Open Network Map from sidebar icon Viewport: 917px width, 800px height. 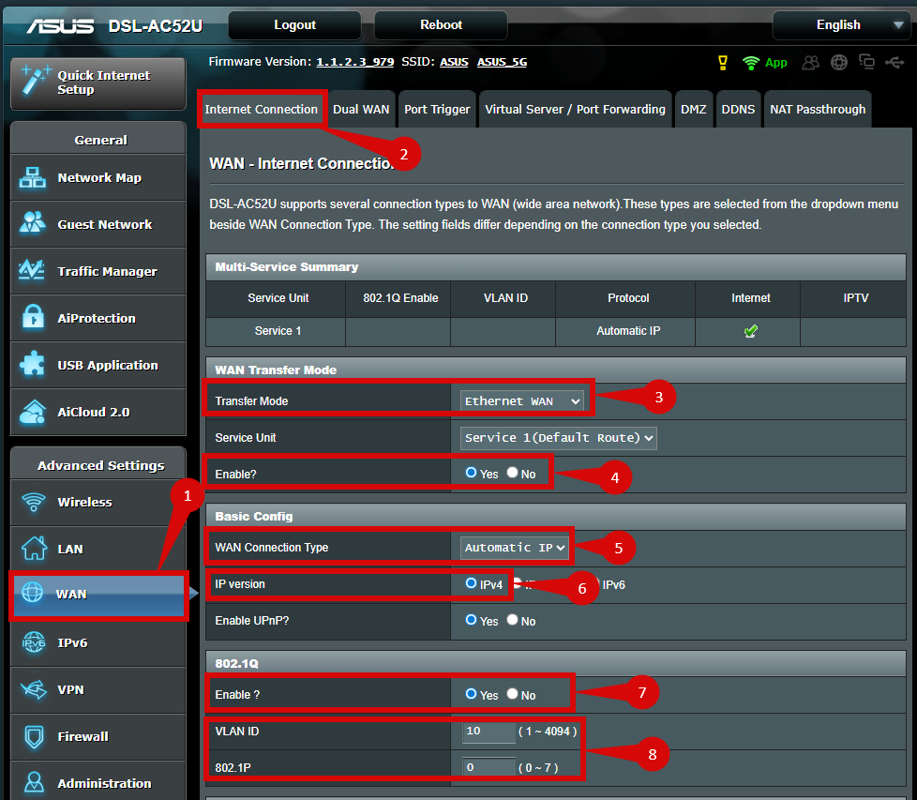tap(33, 178)
